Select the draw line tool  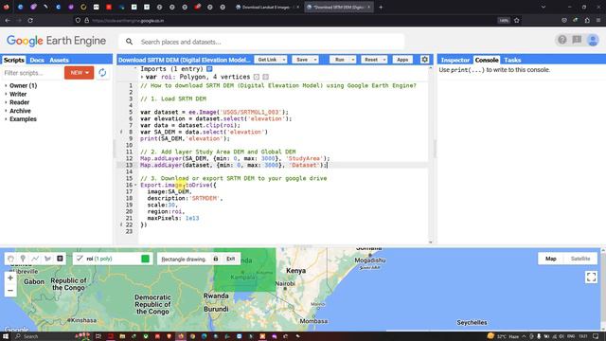pyautogui.click(x=35, y=259)
